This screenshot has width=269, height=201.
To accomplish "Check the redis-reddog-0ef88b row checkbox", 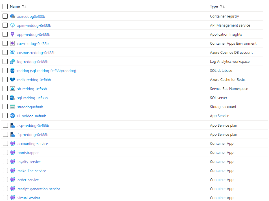I will pyautogui.click(x=5, y=79).
